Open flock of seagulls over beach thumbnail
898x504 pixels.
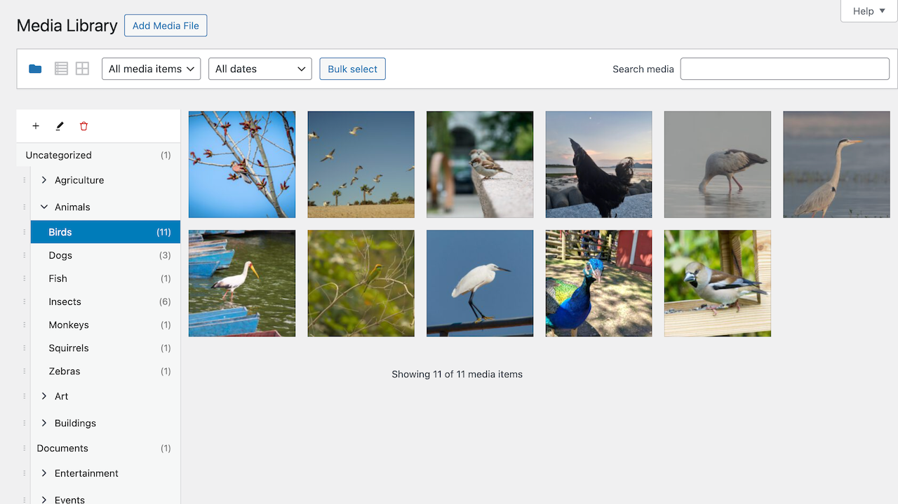361,165
